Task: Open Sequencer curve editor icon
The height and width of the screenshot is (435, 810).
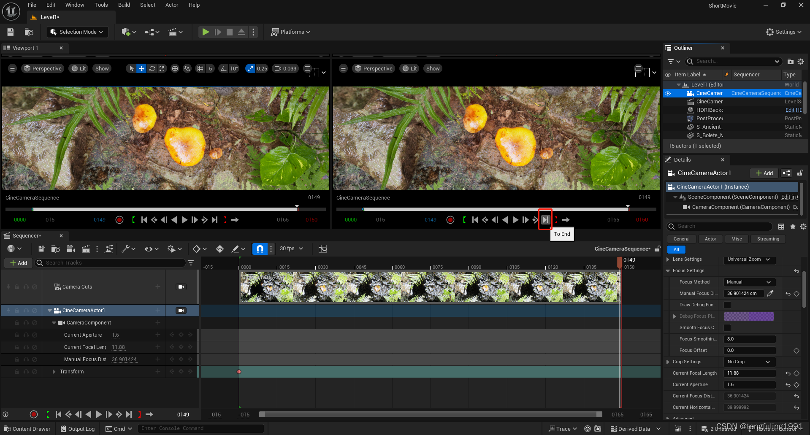Action: pyautogui.click(x=322, y=249)
